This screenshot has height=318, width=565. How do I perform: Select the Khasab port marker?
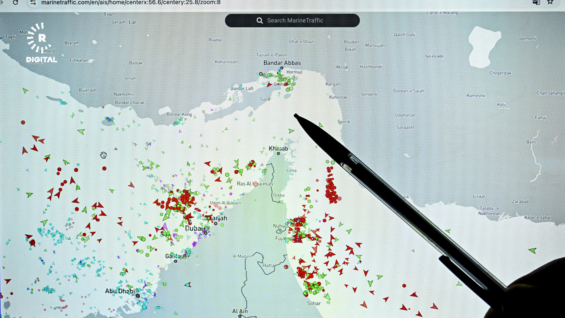click(x=278, y=153)
